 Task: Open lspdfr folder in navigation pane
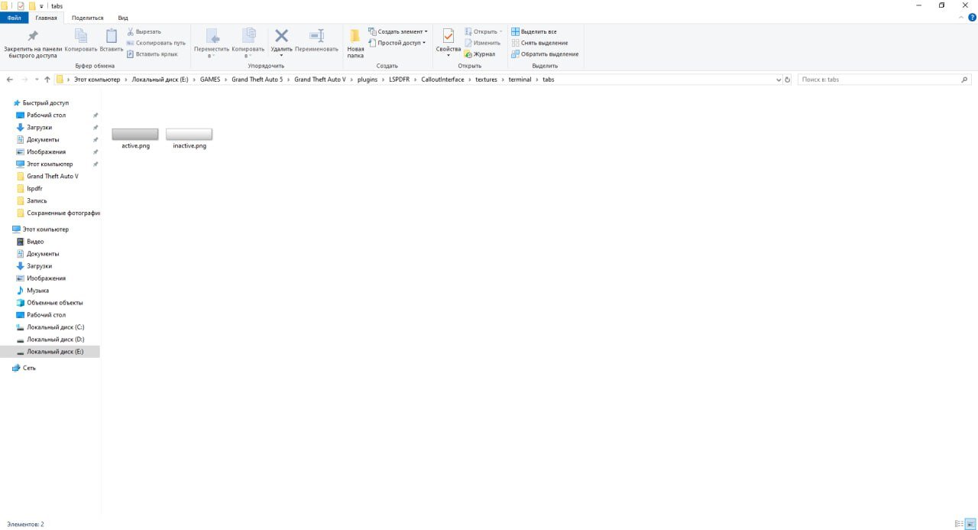(x=34, y=188)
